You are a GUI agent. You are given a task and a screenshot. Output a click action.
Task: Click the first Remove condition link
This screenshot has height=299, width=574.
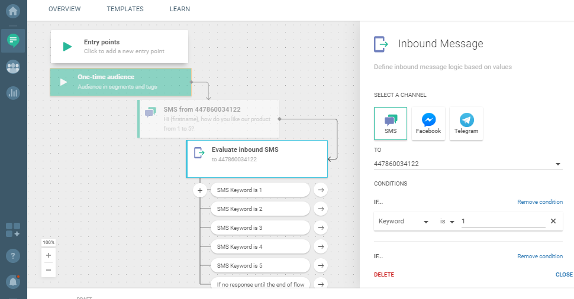tap(540, 202)
